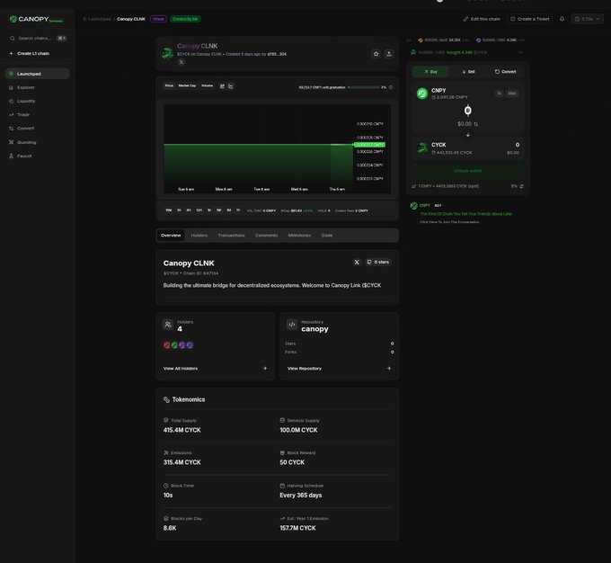Click the graduation progress bar
611x563 pixels.
pyautogui.click(x=363, y=87)
